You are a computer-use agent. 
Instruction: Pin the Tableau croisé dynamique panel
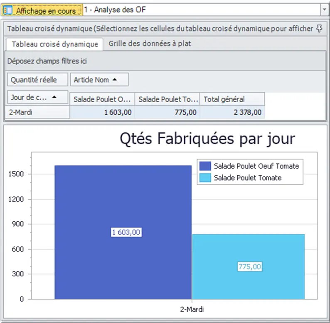click(x=319, y=28)
